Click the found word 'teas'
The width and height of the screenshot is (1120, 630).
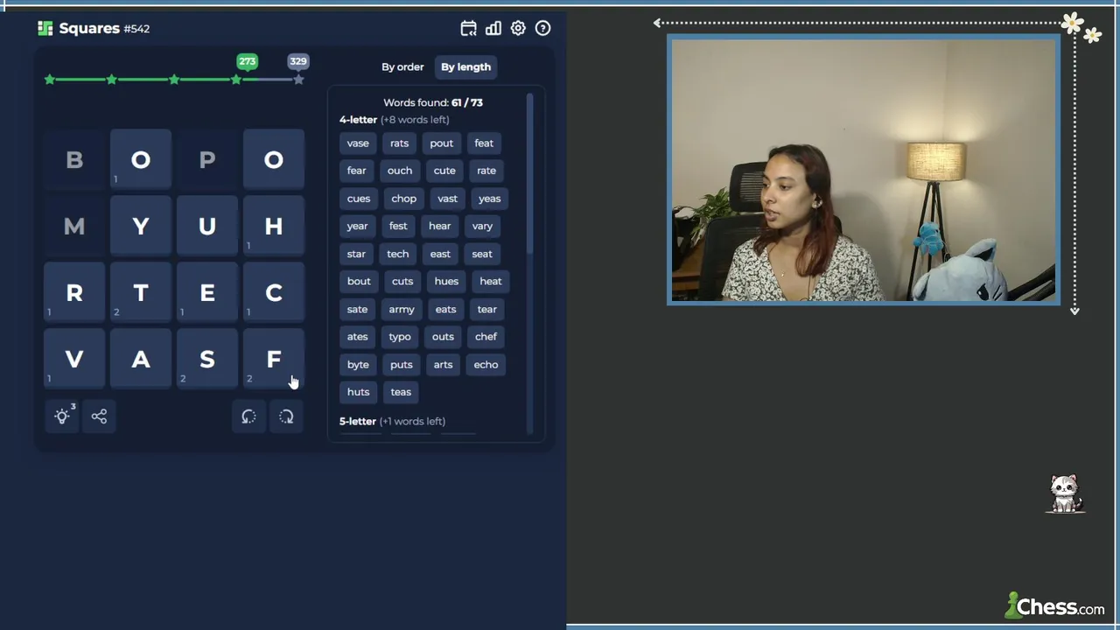401,392
